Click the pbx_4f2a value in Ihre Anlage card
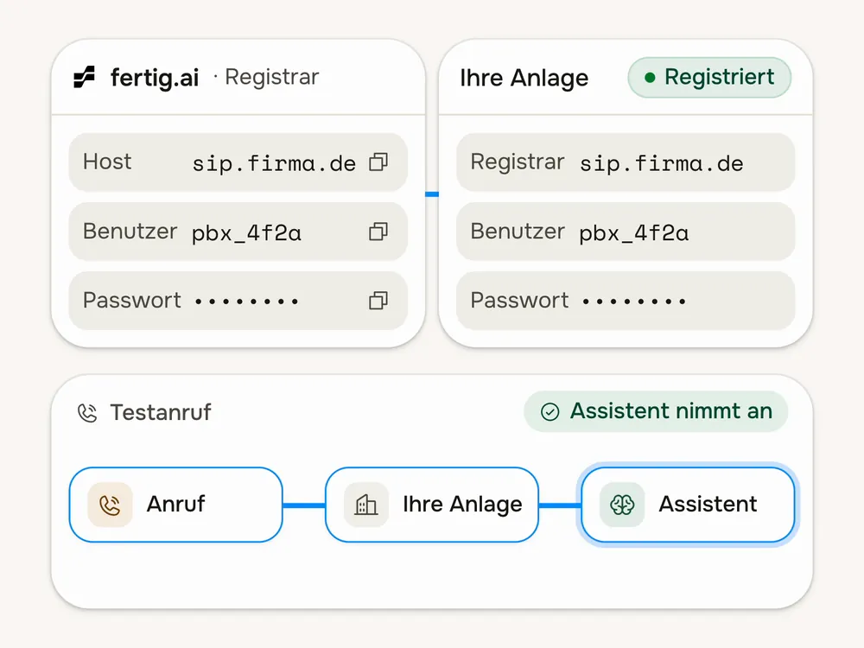 pos(633,233)
